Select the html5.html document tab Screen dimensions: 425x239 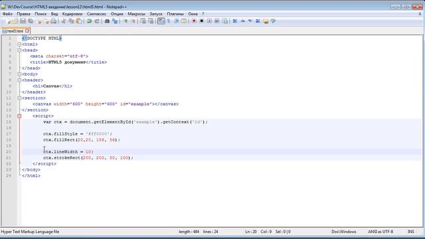point(15,31)
